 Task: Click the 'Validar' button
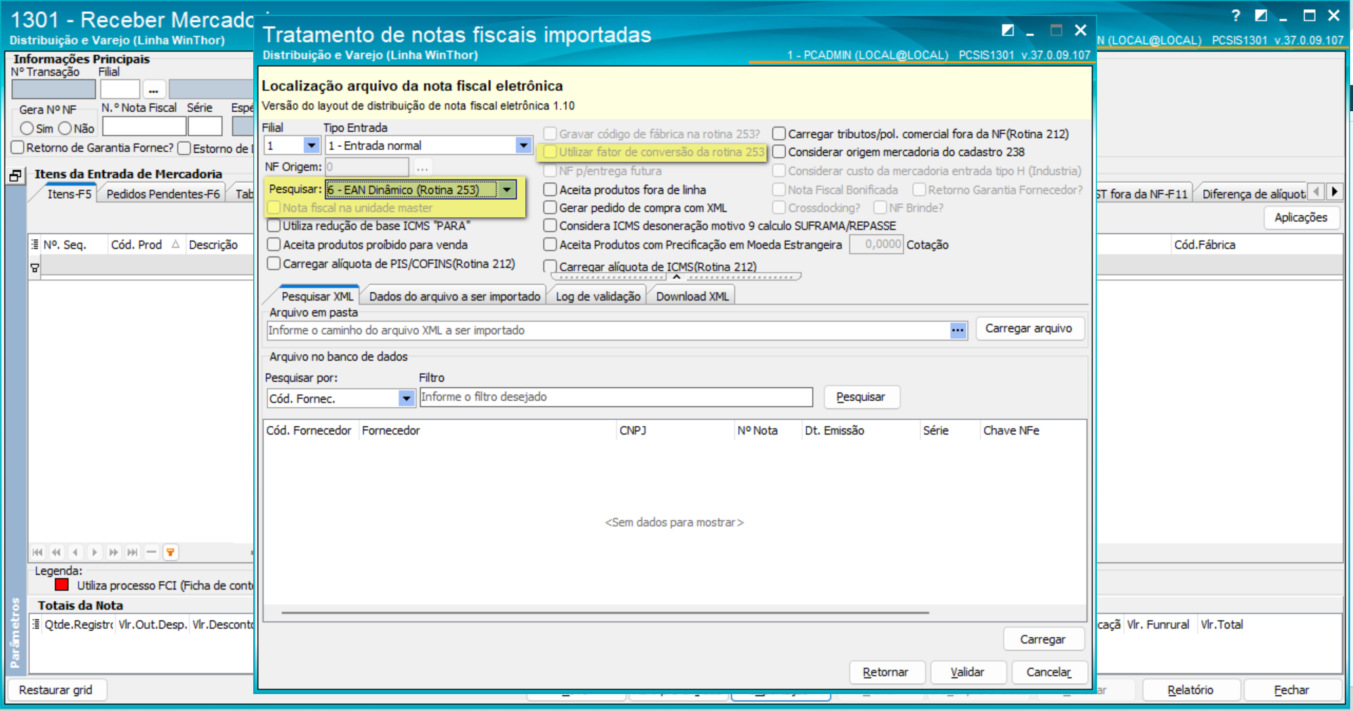968,672
